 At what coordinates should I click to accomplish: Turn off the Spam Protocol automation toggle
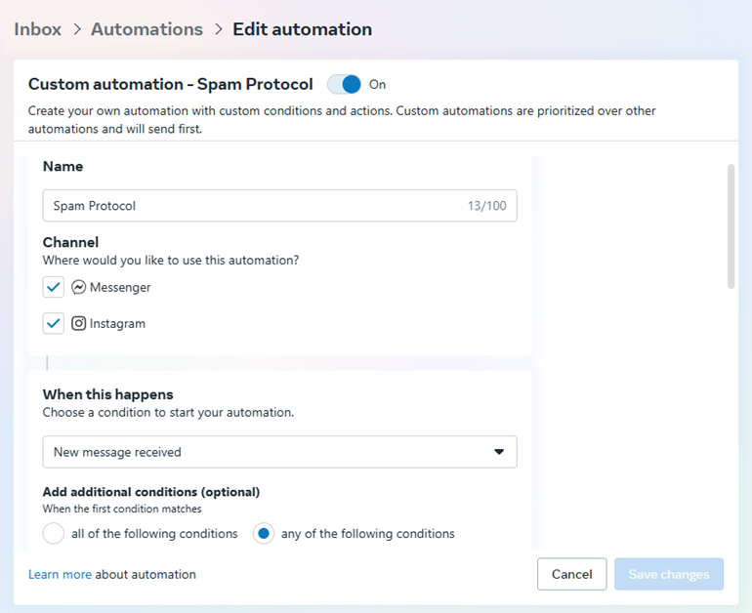344,84
